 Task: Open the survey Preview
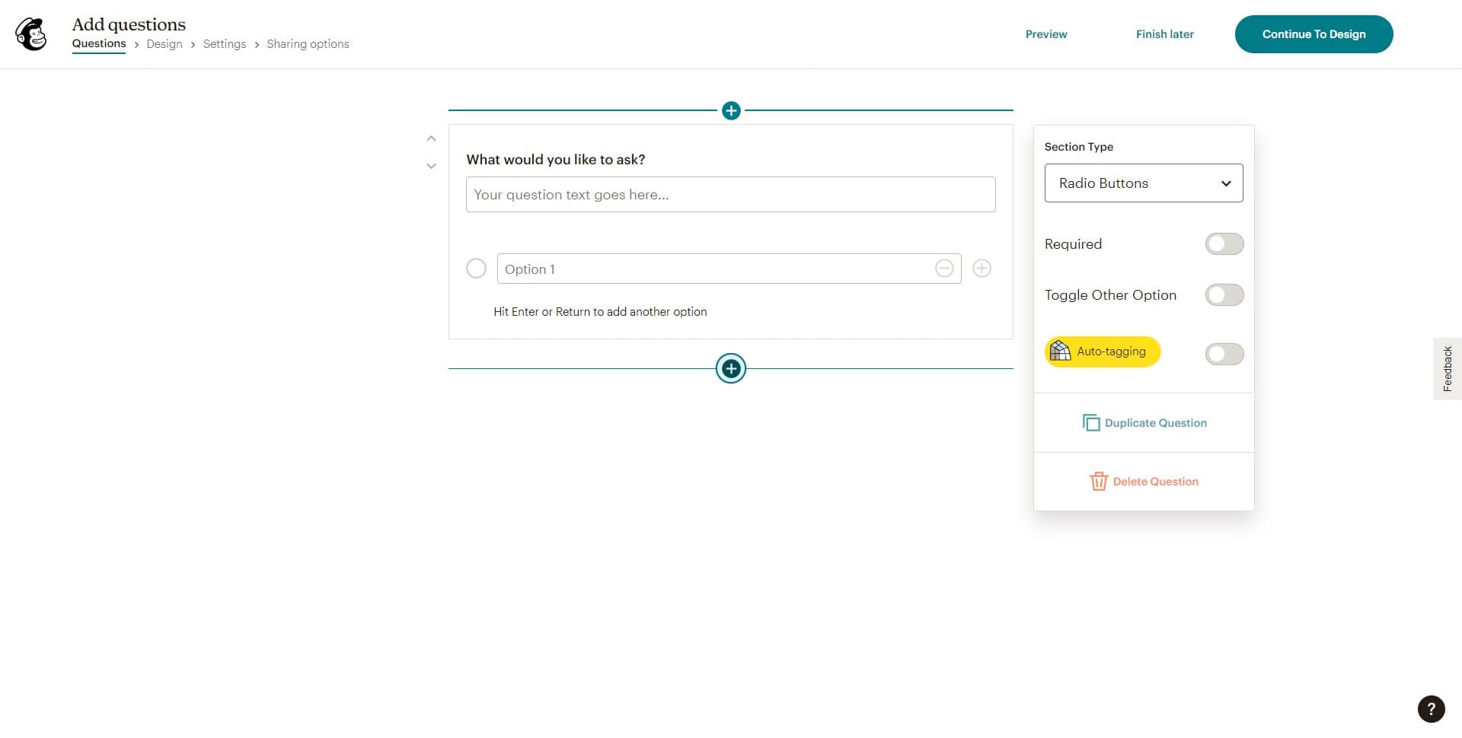(1045, 33)
